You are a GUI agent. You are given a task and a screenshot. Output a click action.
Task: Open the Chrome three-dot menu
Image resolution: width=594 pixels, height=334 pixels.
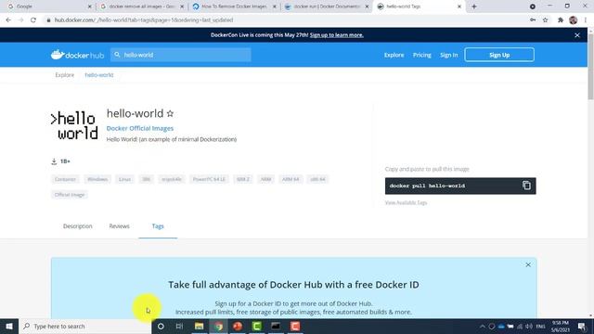click(x=586, y=20)
